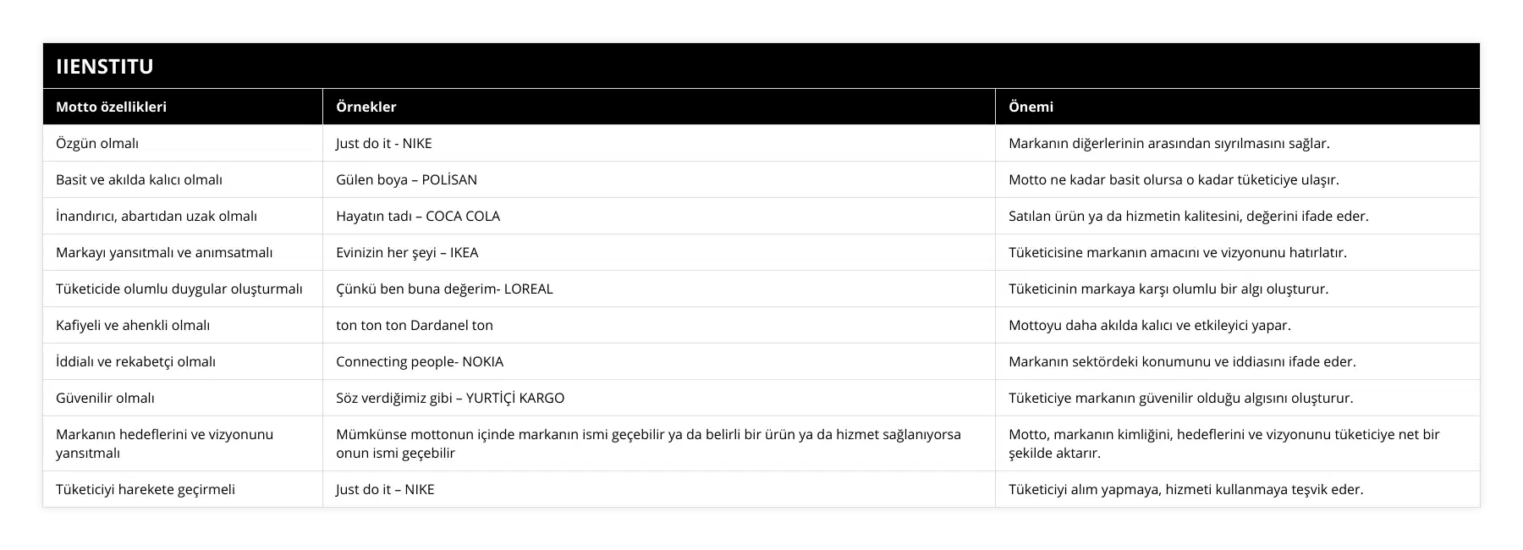Click the 'Hayatın tadı – COCA COLA' cell
The image size is (1523, 550).
pyautogui.click(x=418, y=216)
